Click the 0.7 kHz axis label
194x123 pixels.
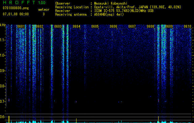[x=3, y=101]
